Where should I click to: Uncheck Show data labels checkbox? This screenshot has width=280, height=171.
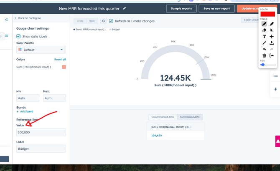pos(18,36)
